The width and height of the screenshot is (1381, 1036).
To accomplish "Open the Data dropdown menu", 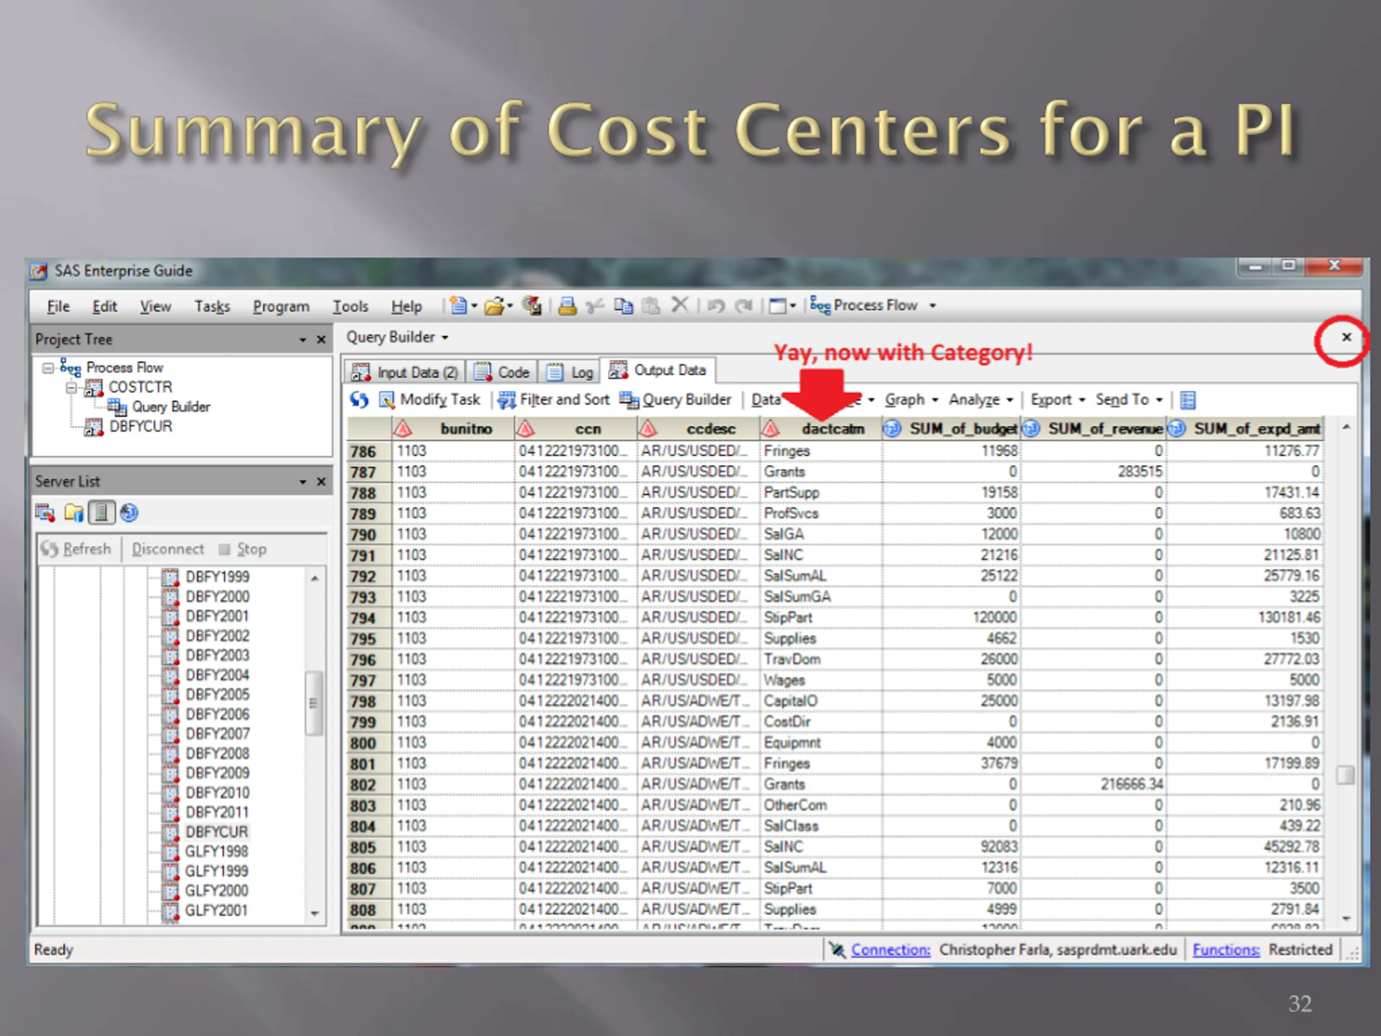I will (x=766, y=400).
